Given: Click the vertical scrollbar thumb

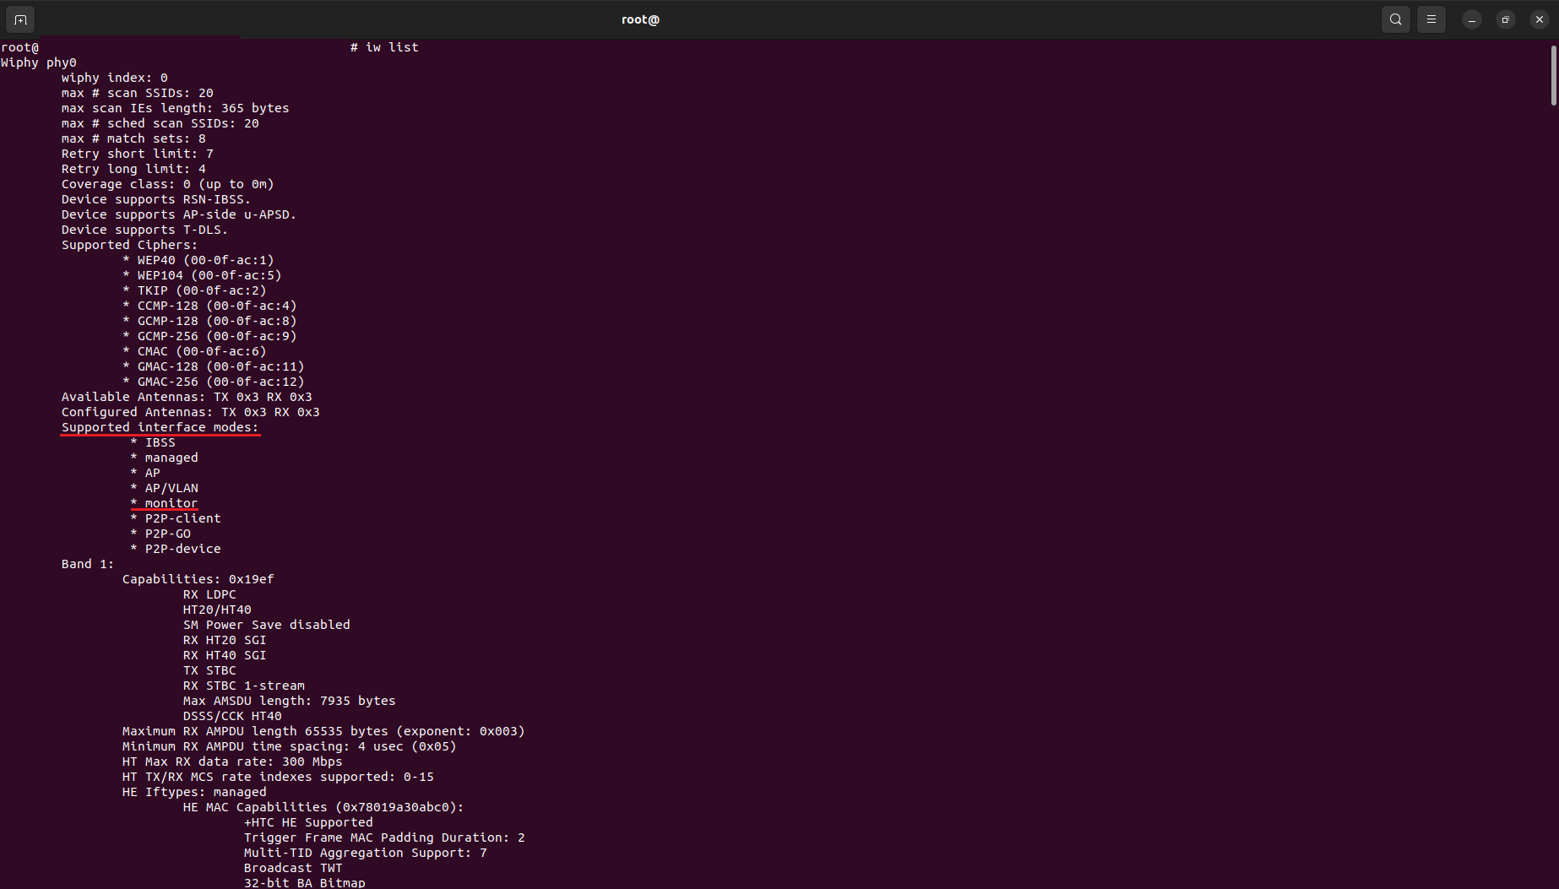Looking at the screenshot, I should [1554, 76].
